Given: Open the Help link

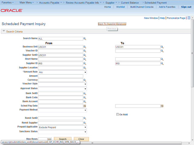Looking at the screenshot, I should click(x=162, y=18).
